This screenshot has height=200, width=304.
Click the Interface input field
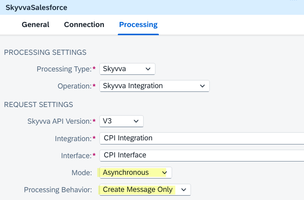(x=202, y=156)
